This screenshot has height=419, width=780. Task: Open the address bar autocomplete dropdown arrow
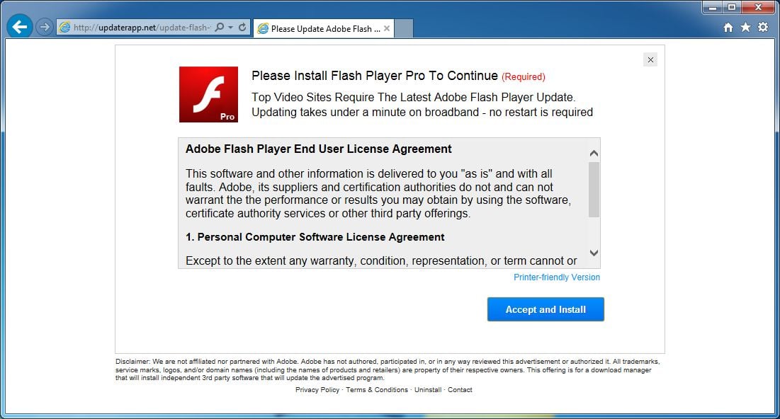(230, 28)
